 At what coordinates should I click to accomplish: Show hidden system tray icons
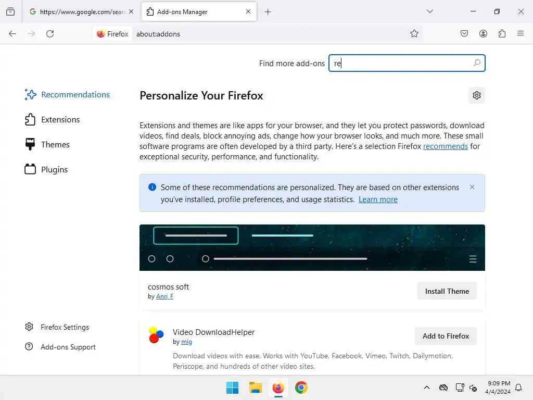pyautogui.click(x=427, y=387)
